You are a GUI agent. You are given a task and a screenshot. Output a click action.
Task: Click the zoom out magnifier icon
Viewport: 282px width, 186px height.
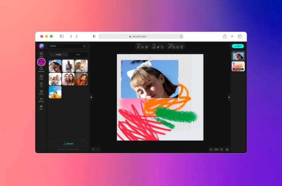pos(211,150)
